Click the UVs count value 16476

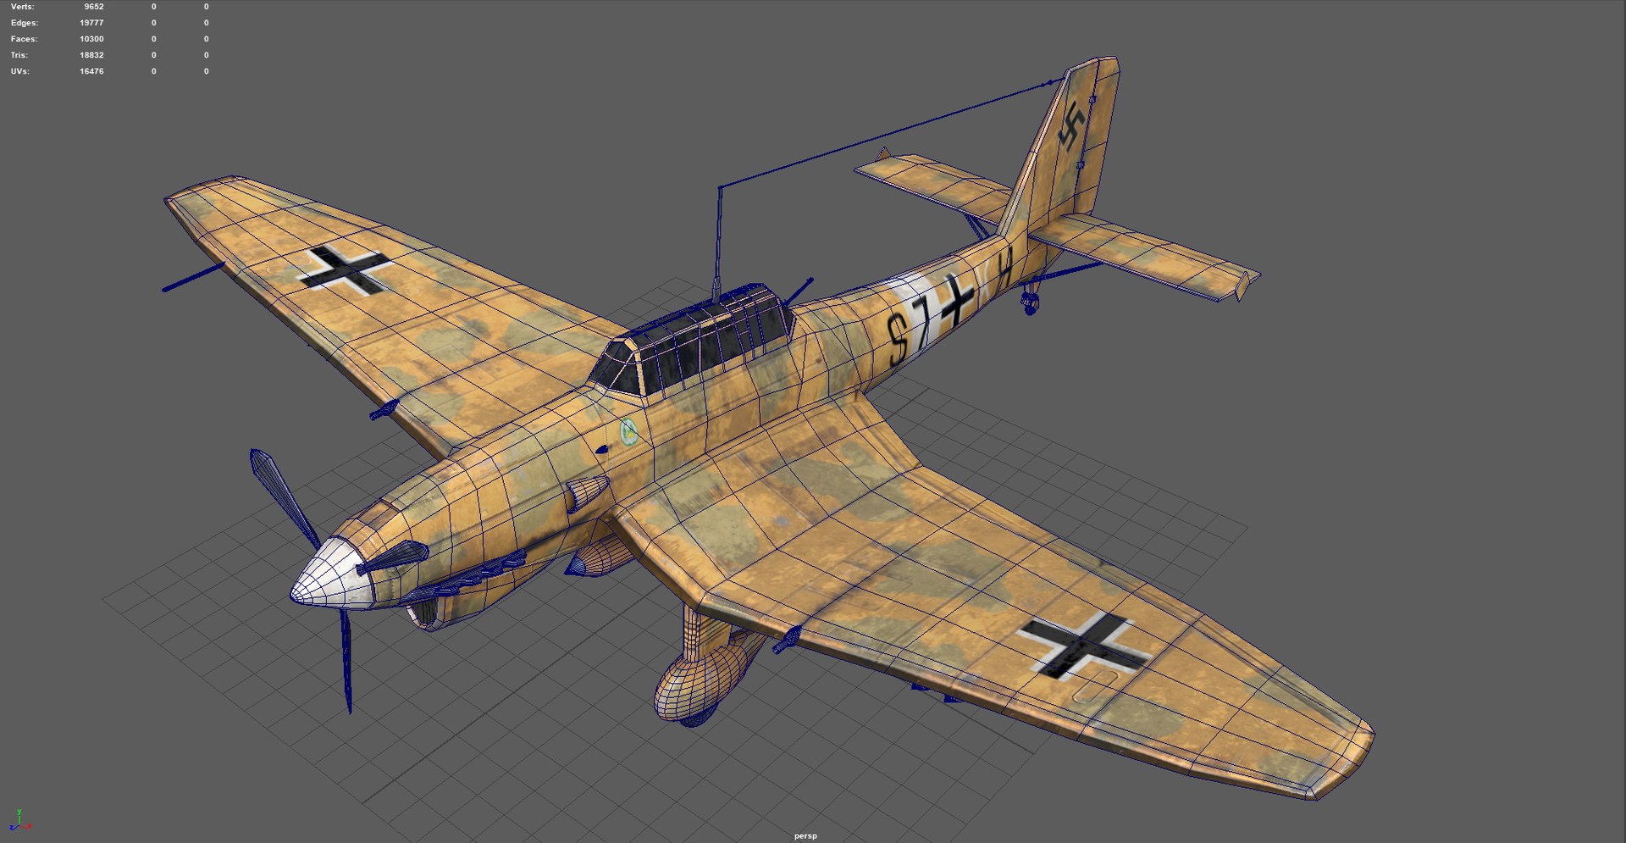pyautogui.click(x=91, y=71)
